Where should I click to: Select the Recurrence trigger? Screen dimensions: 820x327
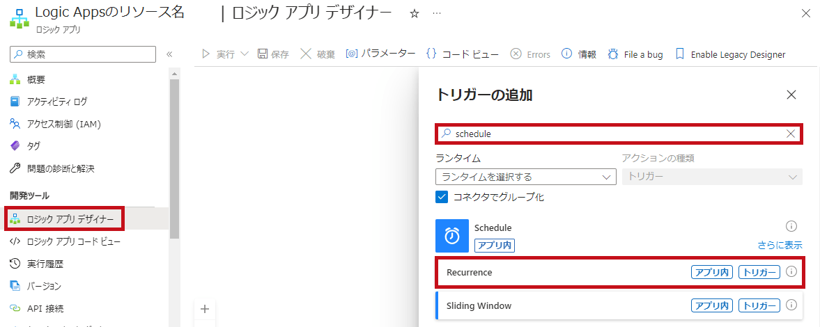469,272
